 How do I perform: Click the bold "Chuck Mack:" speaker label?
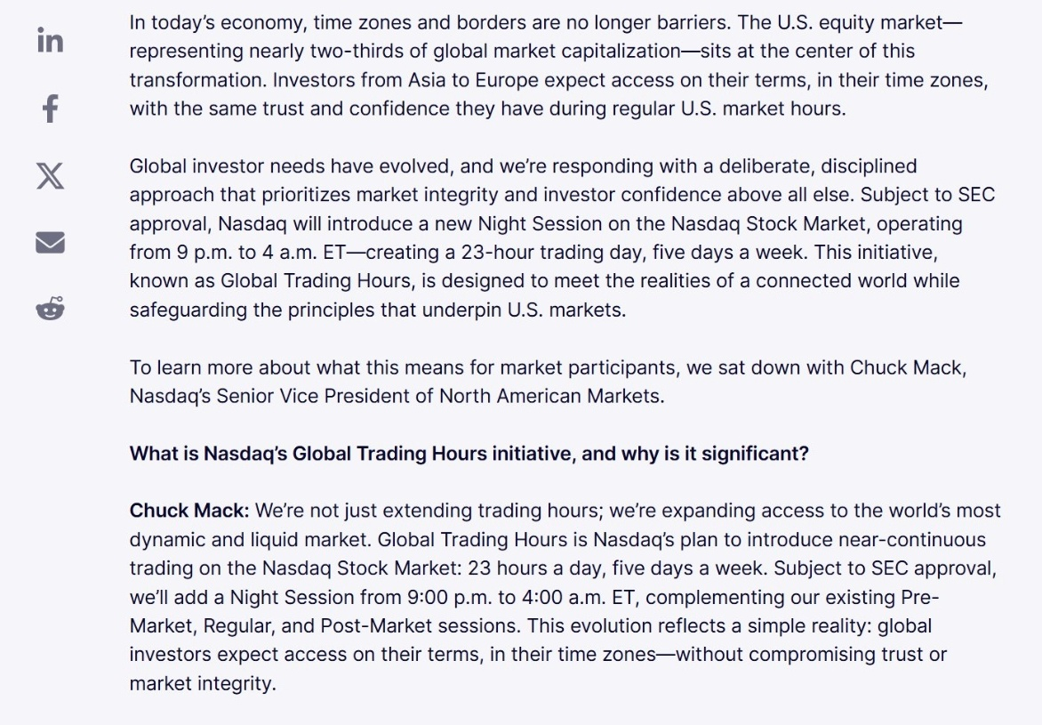click(x=189, y=511)
